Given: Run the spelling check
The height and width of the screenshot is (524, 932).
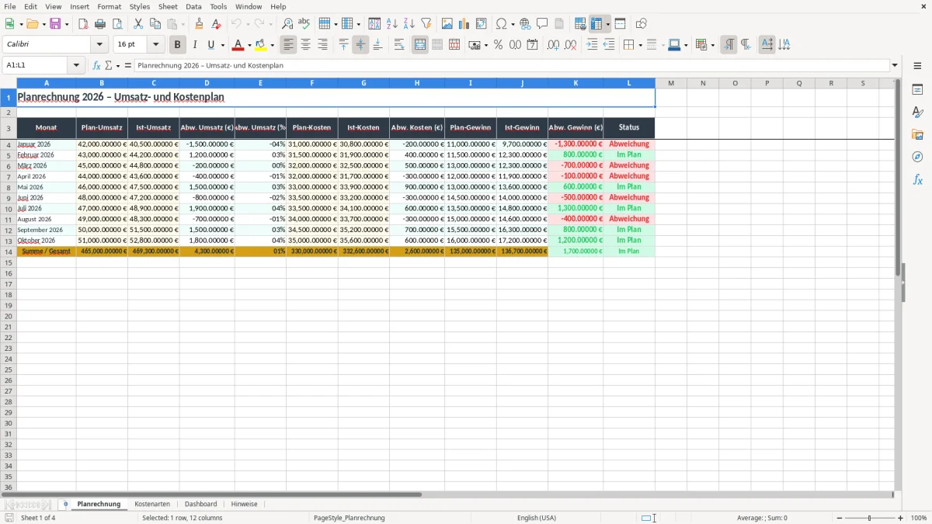Looking at the screenshot, I should (x=304, y=24).
